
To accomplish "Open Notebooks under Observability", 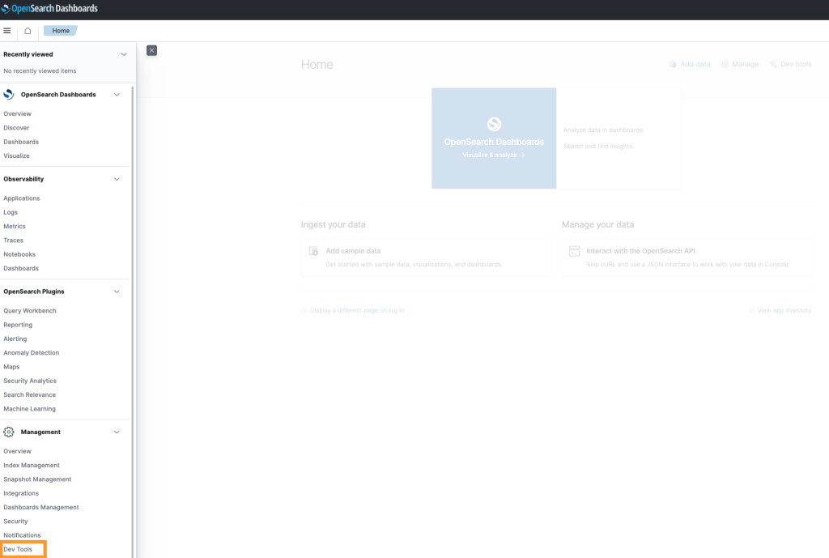I will (x=19, y=254).
